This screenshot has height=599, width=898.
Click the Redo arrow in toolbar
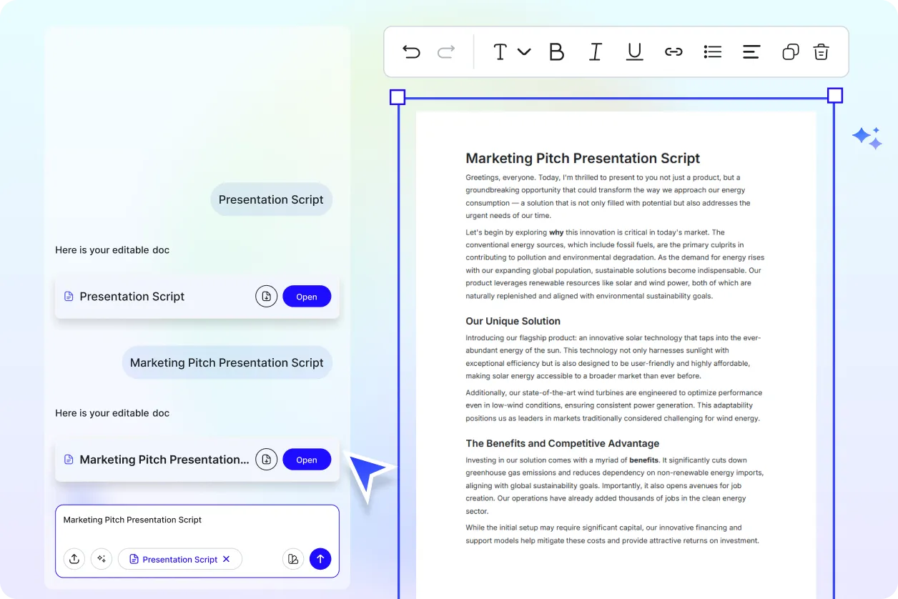(x=446, y=51)
